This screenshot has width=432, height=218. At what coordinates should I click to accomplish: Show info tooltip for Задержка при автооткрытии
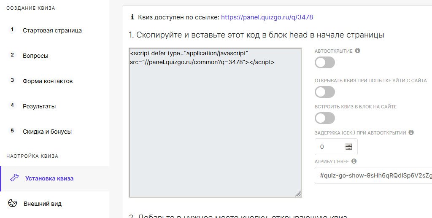(411, 132)
